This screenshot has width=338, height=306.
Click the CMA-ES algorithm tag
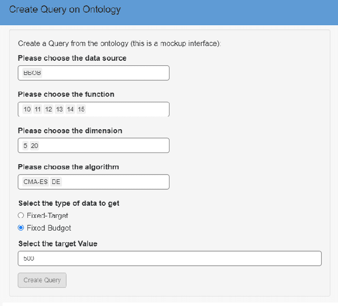coord(35,182)
